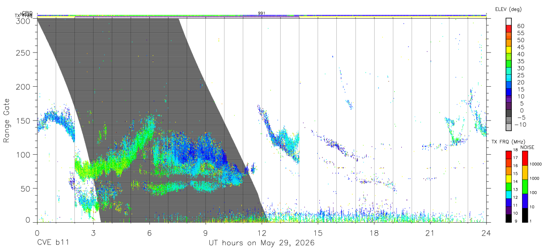Click the '24' tick on the UT hours axis
The width and height of the screenshot is (547, 252).
[486, 233]
